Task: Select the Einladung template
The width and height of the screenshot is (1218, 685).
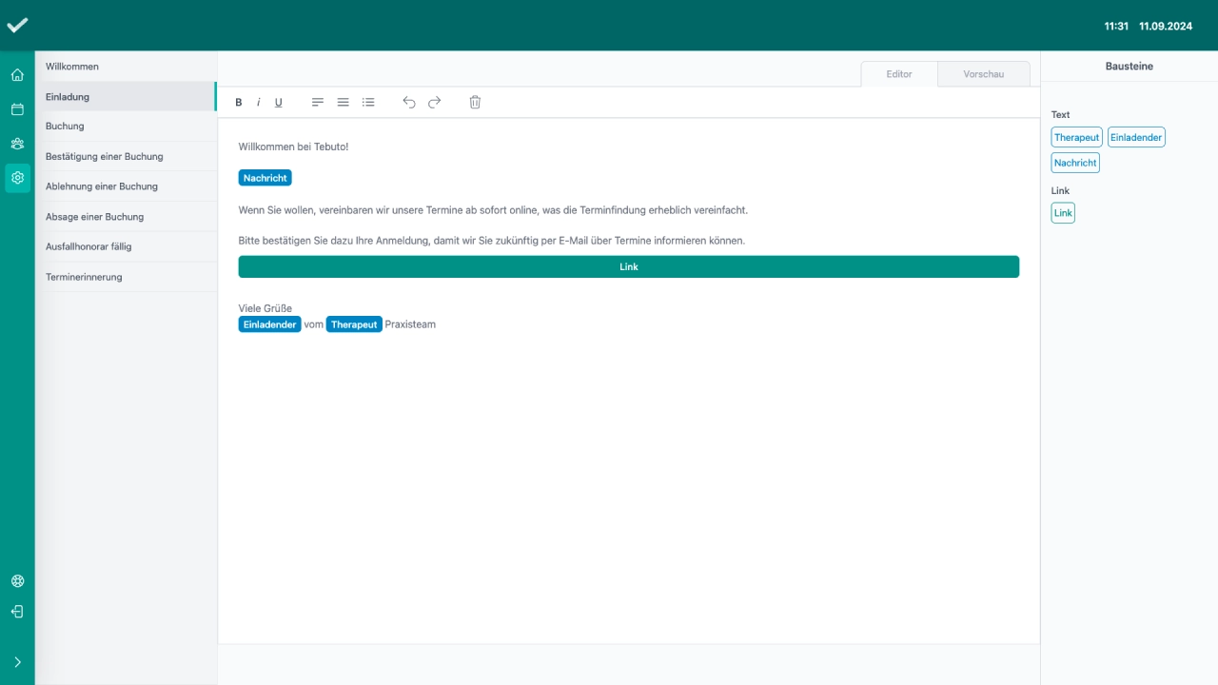Action: click(126, 97)
